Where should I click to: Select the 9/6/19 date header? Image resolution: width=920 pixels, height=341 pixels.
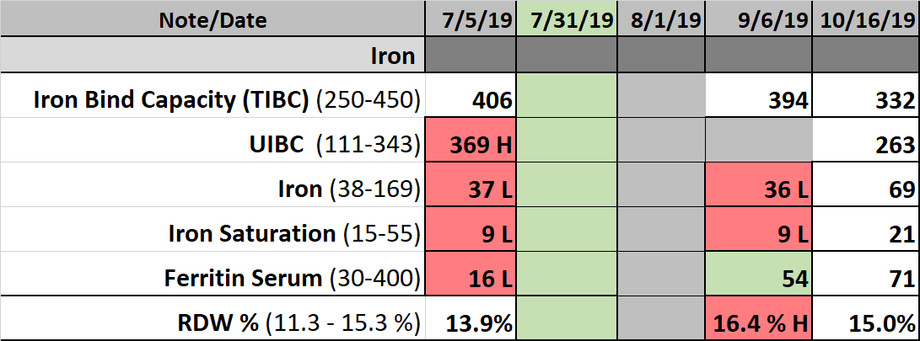757,18
